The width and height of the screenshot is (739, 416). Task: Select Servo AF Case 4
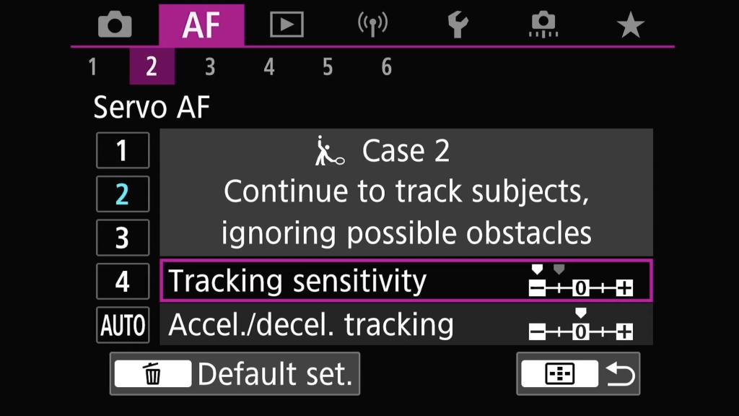click(123, 282)
